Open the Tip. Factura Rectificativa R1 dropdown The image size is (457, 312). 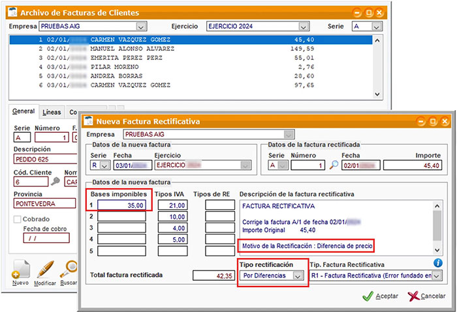(436, 276)
